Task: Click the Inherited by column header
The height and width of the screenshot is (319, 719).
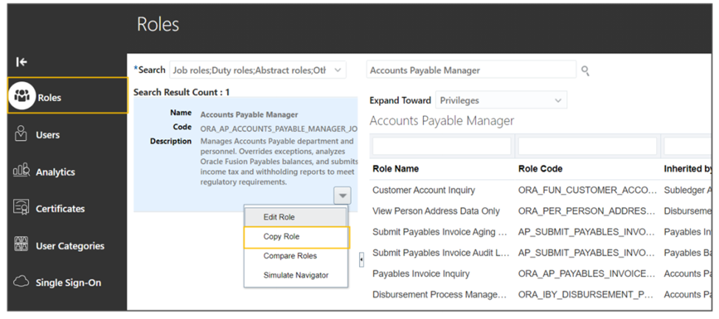Action: (x=688, y=169)
